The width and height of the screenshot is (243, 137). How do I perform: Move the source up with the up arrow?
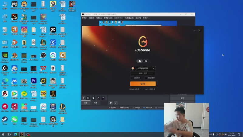click(x=98, y=98)
